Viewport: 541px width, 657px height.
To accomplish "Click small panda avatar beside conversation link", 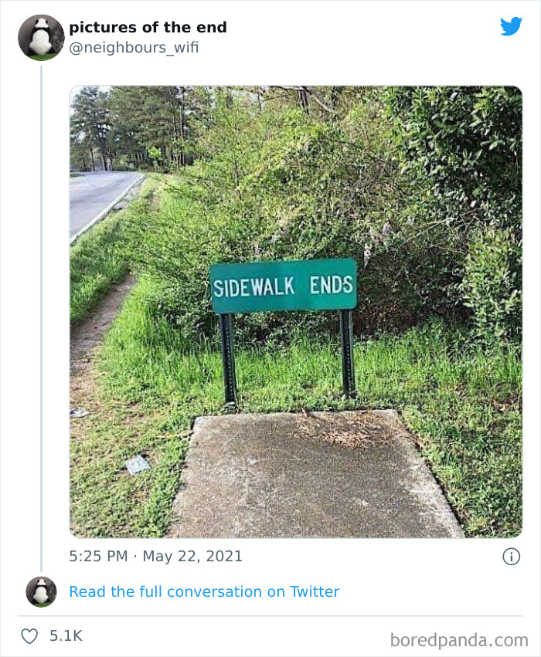I will (x=41, y=591).
